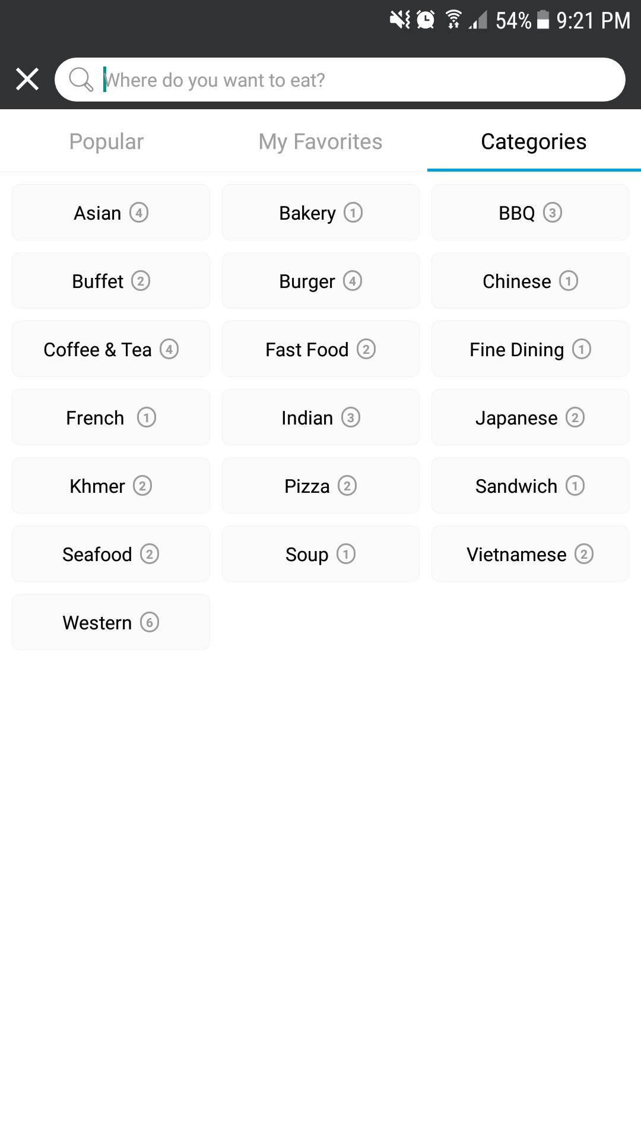This screenshot has width=641, height=1140.
Task: Tap the magnifying glass search icon
Action: [81, 80]
